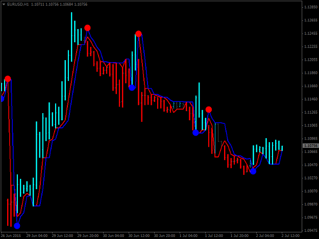The width and height of the screenshot is (319, 239).
Task: Click the 1.11065 price scale label
Action: pos(311,125)
